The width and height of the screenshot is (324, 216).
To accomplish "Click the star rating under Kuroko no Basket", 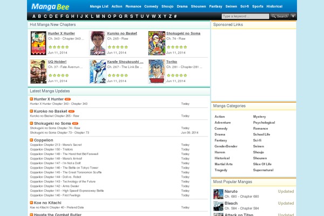I will click(x=118, y=47).
